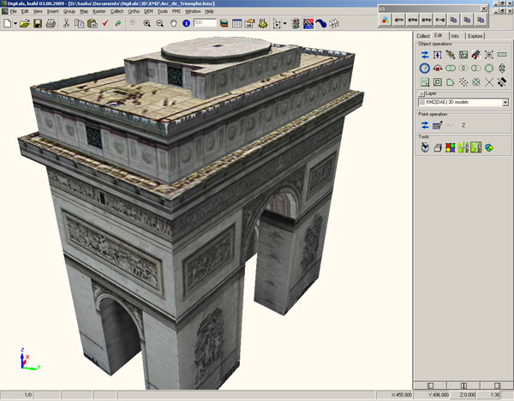Viewport: 514px width, 401px height.
Task: Click the green redo arrow icon
Action: 118,23
